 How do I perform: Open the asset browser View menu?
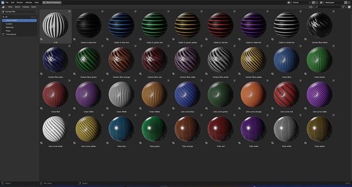pos(10,7)
